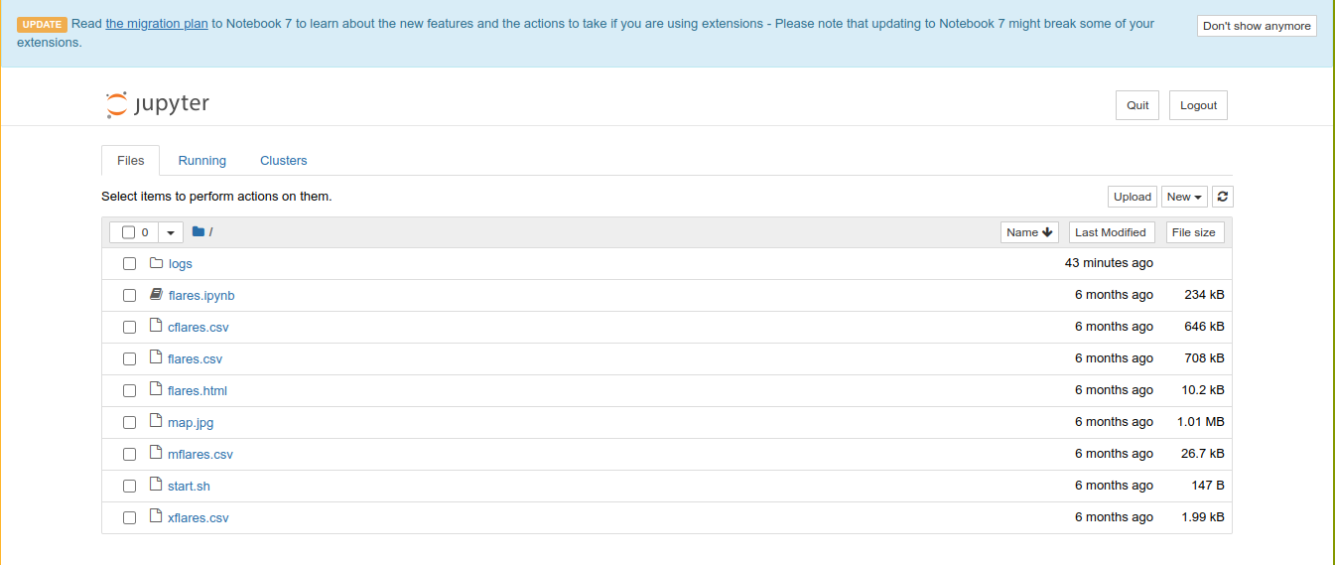Dismiss banner with Don't show anymore

[x=1257, y=26]
